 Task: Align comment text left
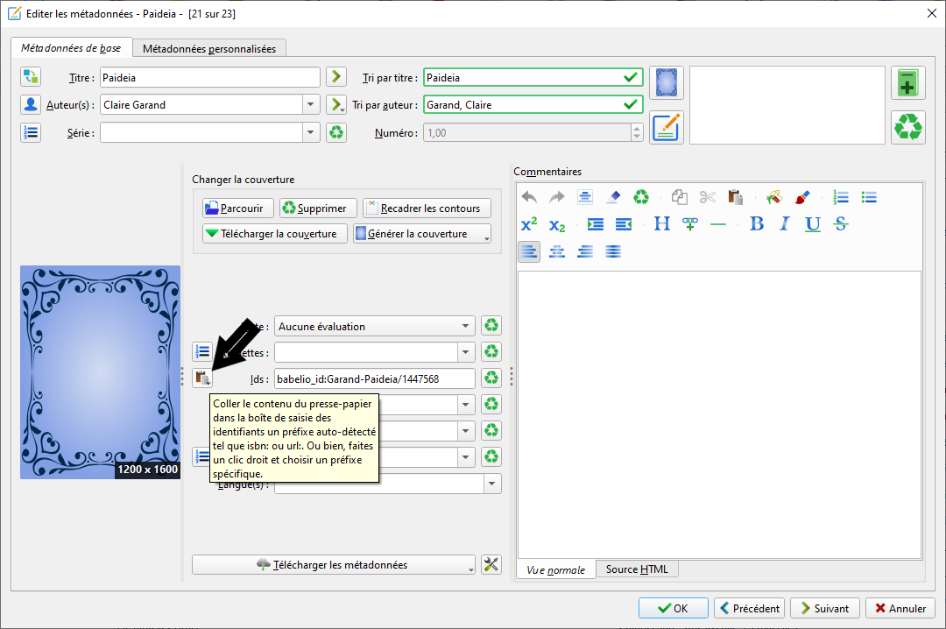(529, 251)
